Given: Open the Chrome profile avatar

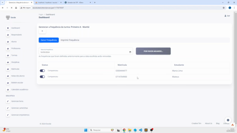Looking at the screenshot, I should 230,8.
